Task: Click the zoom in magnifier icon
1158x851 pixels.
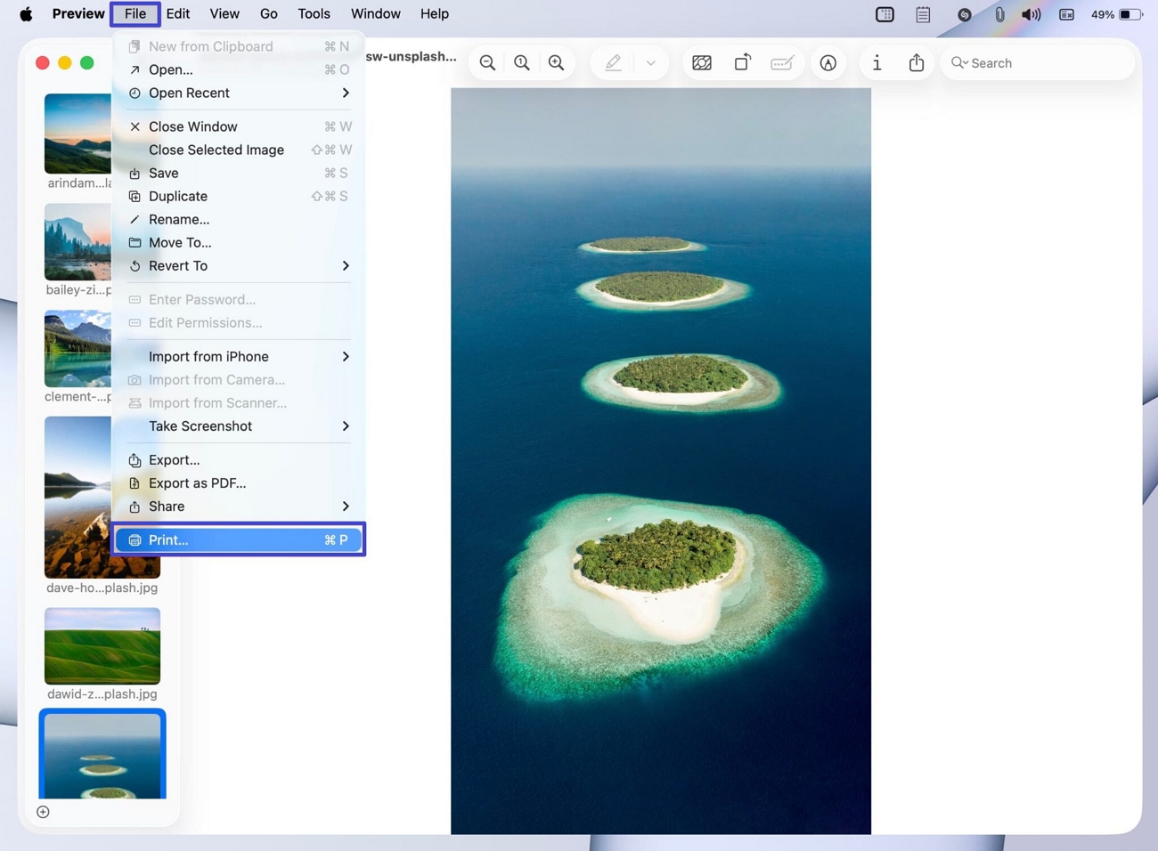Action: 557,63
